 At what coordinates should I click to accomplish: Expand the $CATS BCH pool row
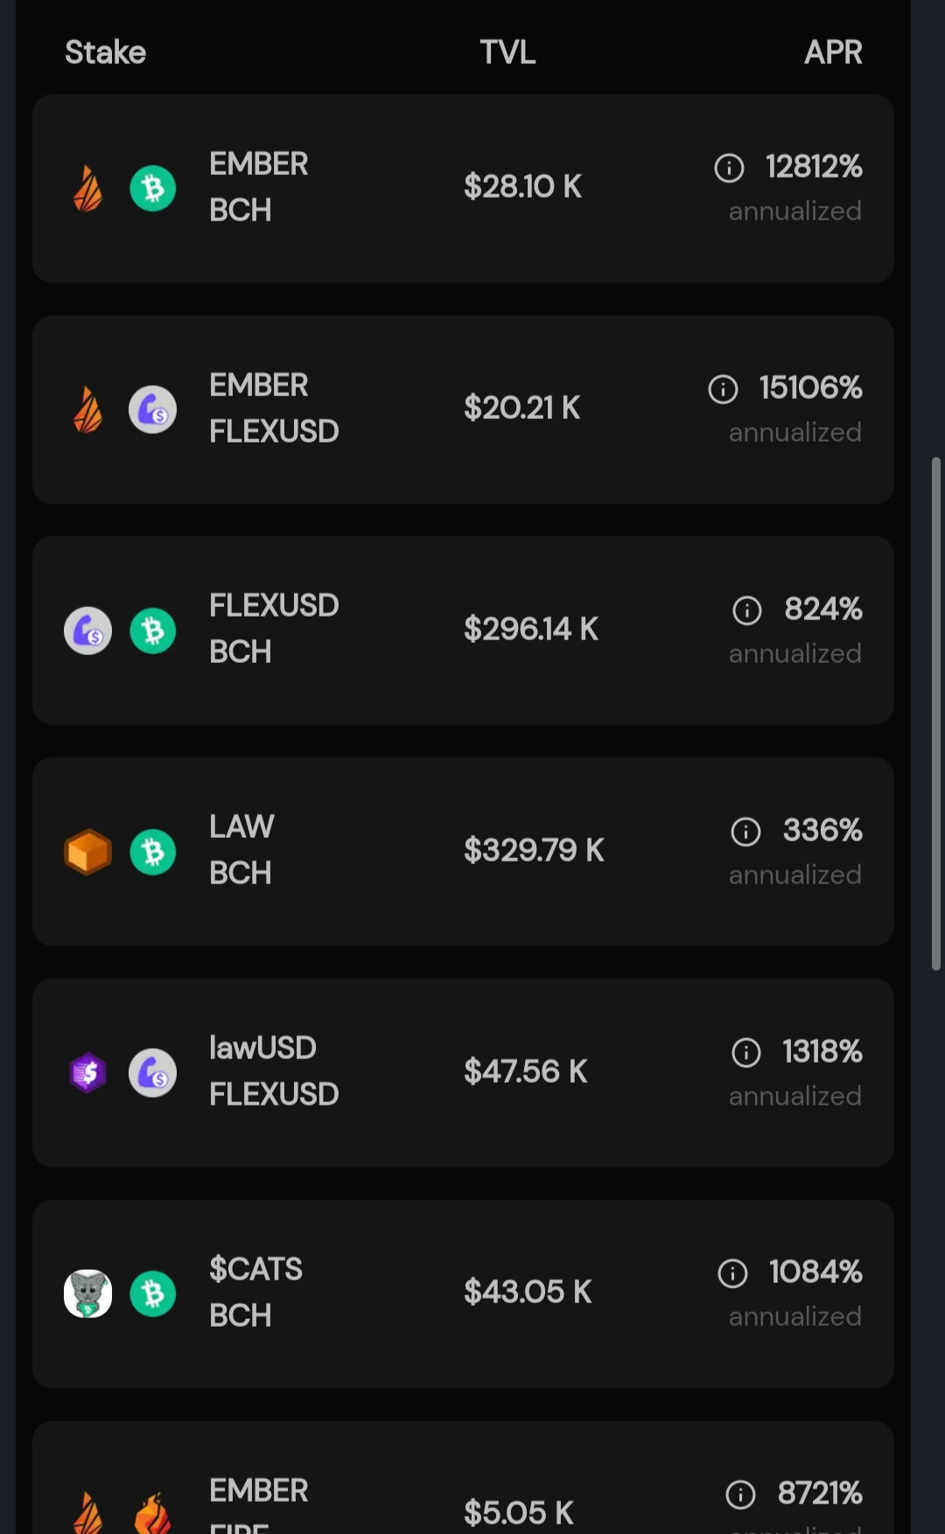tap(463, 1294)
